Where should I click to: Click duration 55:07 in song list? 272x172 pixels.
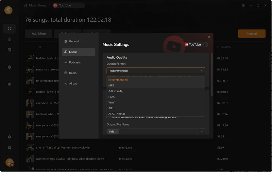click(x=221, y=148)
